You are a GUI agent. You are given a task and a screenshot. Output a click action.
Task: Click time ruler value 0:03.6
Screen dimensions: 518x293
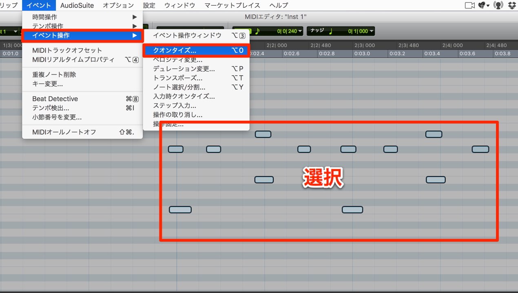(x=467, y=53)
